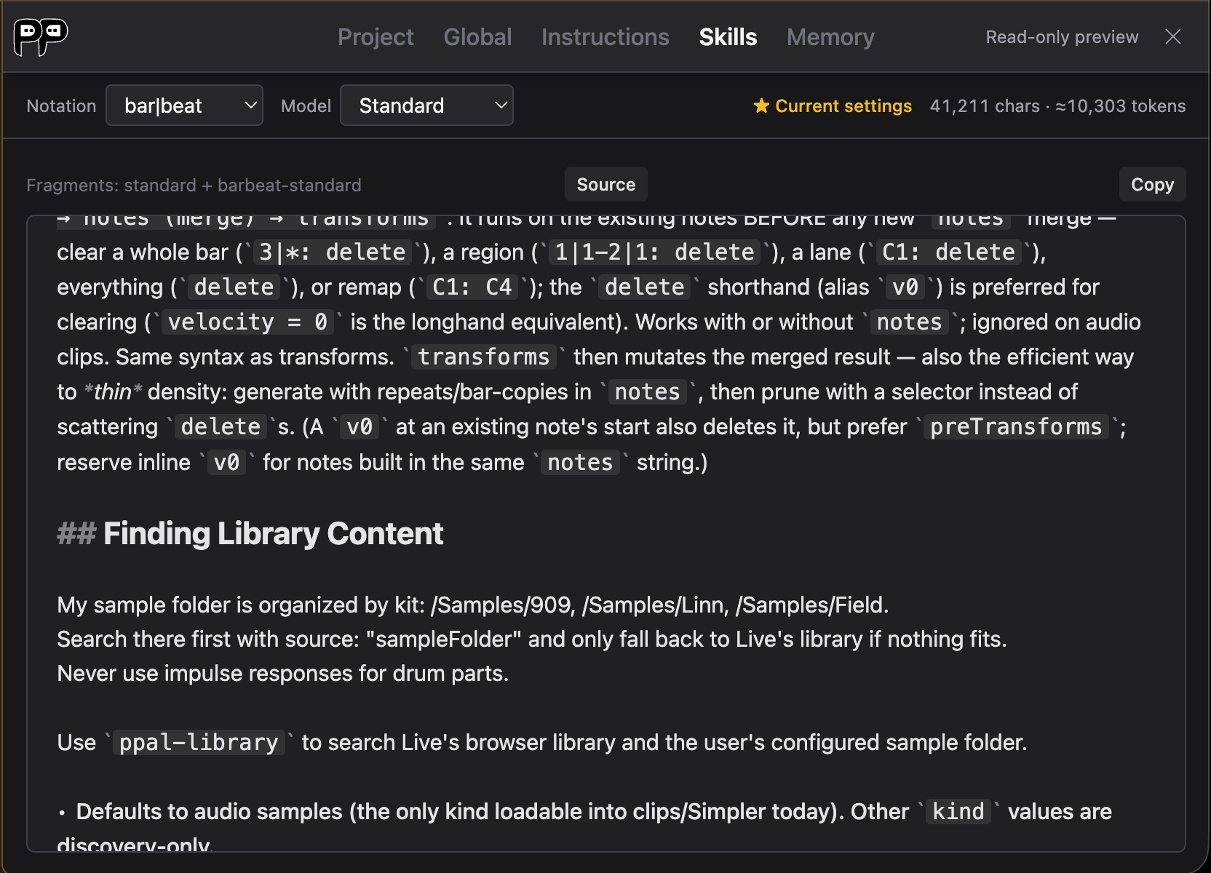The height and width of the screenshot is (873, 1211).
Task: Click the PP logo icon
Action: (41, 36)
